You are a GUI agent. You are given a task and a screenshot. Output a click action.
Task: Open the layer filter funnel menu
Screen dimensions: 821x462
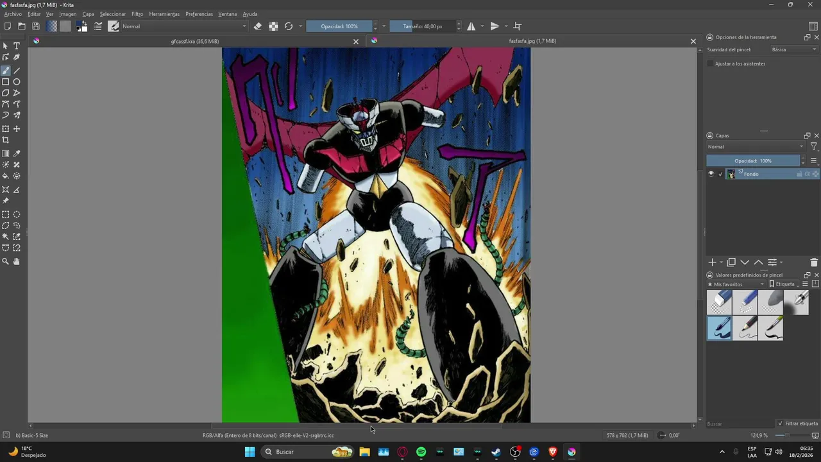814,147
